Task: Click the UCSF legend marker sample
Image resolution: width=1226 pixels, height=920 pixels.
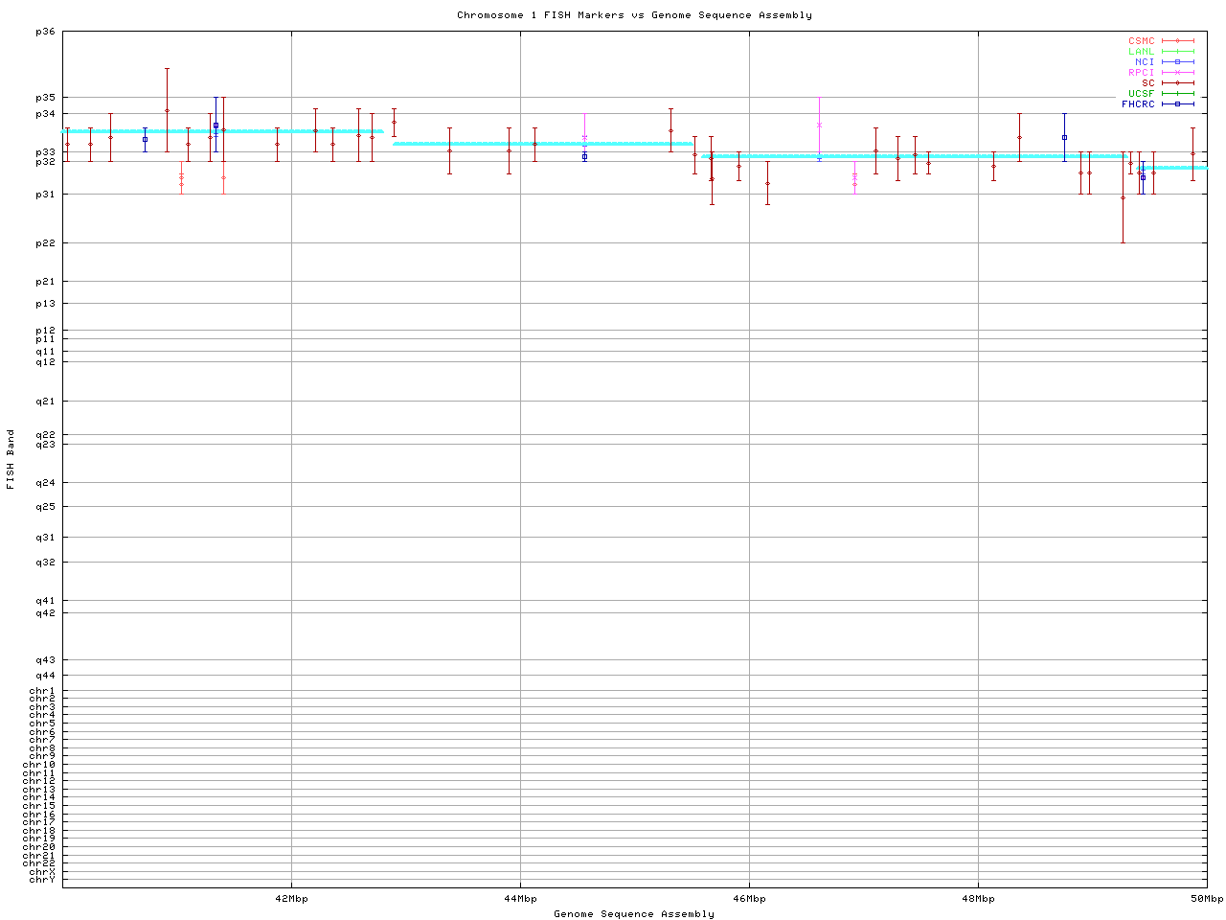Action: tap(1177, 94)
